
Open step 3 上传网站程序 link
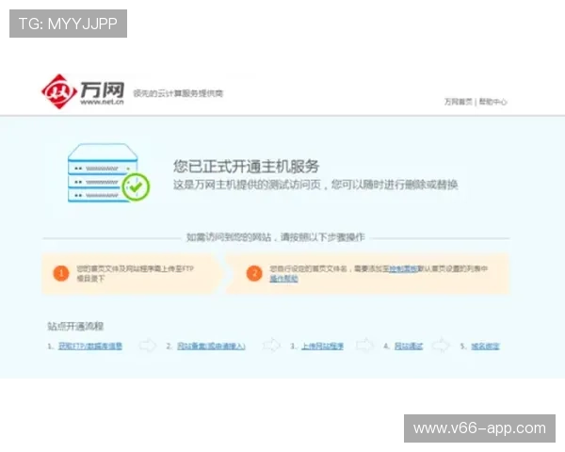(322, 347)
